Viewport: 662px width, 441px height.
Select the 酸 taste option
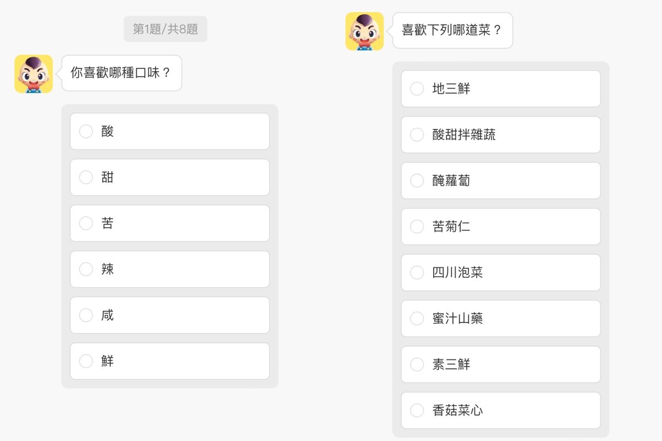169,131
